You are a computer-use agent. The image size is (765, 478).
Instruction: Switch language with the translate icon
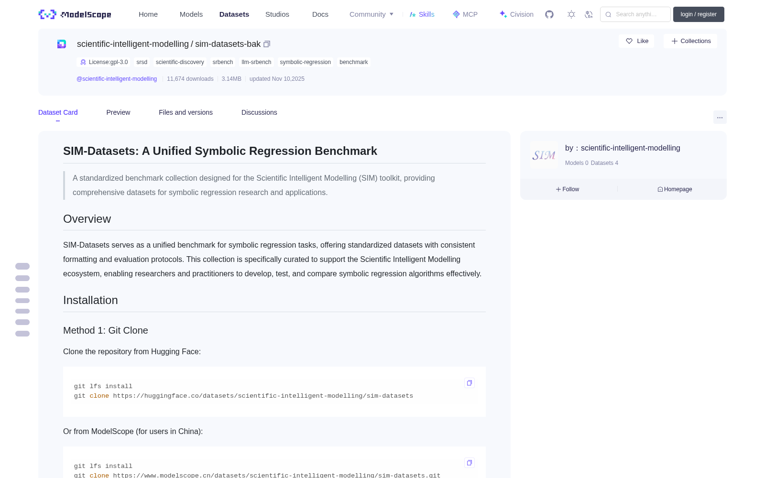589,14
